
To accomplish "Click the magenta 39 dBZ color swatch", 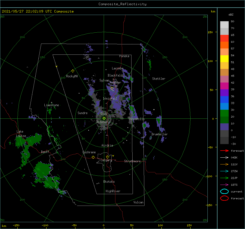I will pos(224,86).
